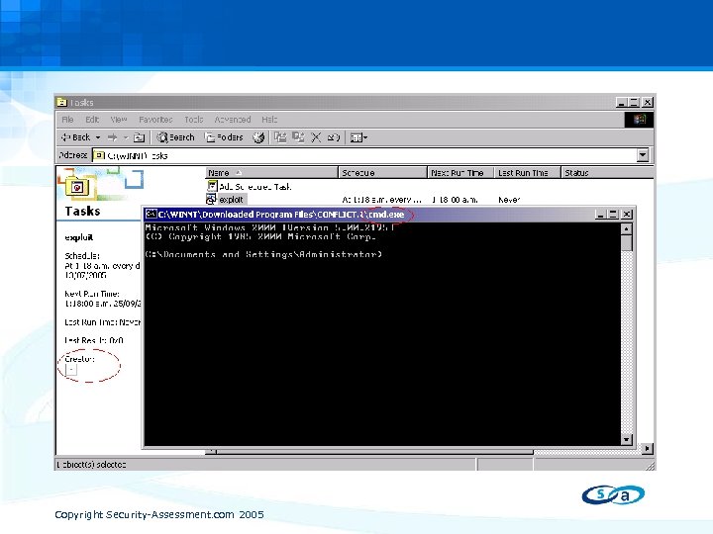
Task: Click inside the cmd command prompt area
Action: pyautogui.click(x=382, y=334)
